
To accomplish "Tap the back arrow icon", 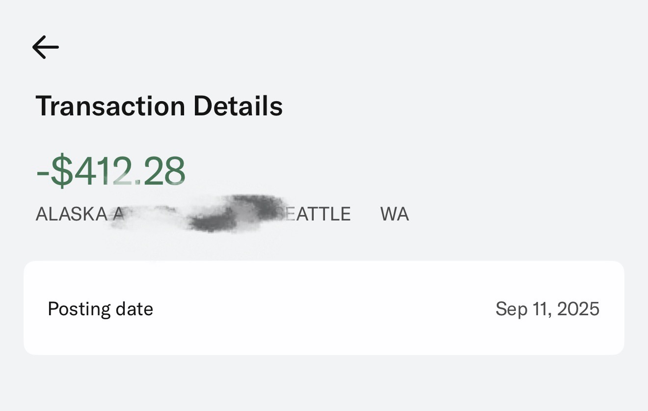I will (x=46, y=47).
